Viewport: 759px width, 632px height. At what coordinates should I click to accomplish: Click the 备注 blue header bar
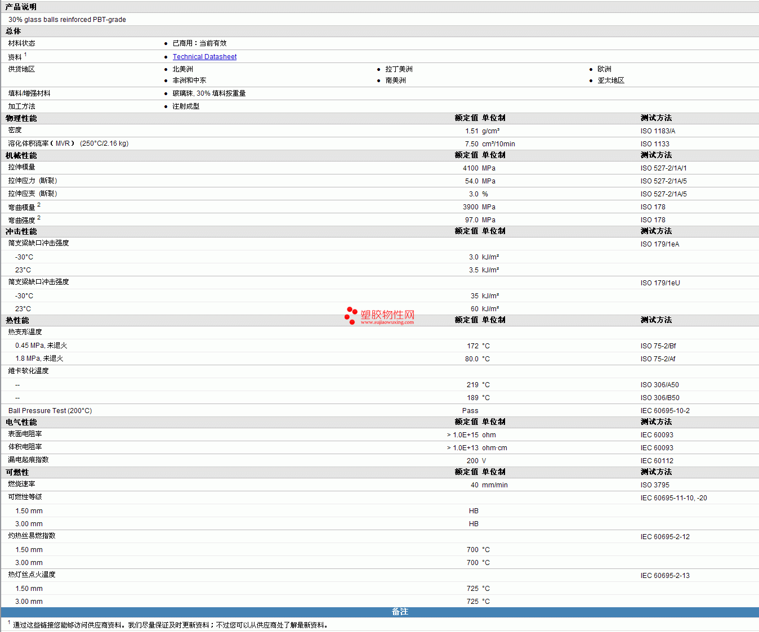(400, 612)
